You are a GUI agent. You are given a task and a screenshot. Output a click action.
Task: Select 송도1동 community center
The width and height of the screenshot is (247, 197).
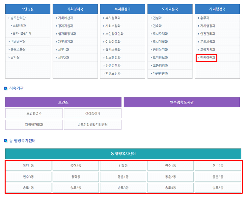coord(28,188)
